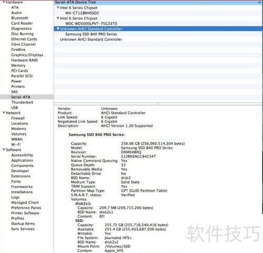Select Locations under Network
The image size is (263, 253).
19,123
